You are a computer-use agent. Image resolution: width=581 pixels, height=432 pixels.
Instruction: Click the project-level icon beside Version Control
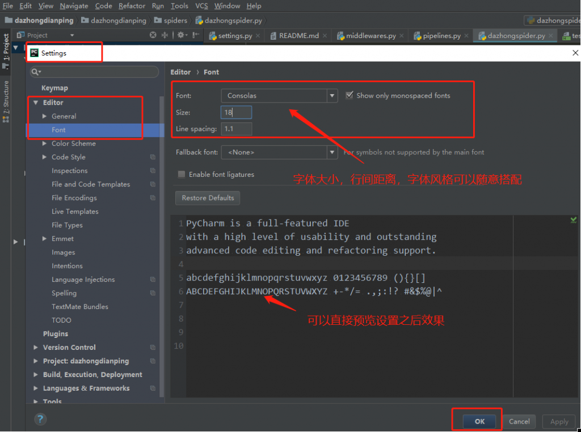coord(153,347)
